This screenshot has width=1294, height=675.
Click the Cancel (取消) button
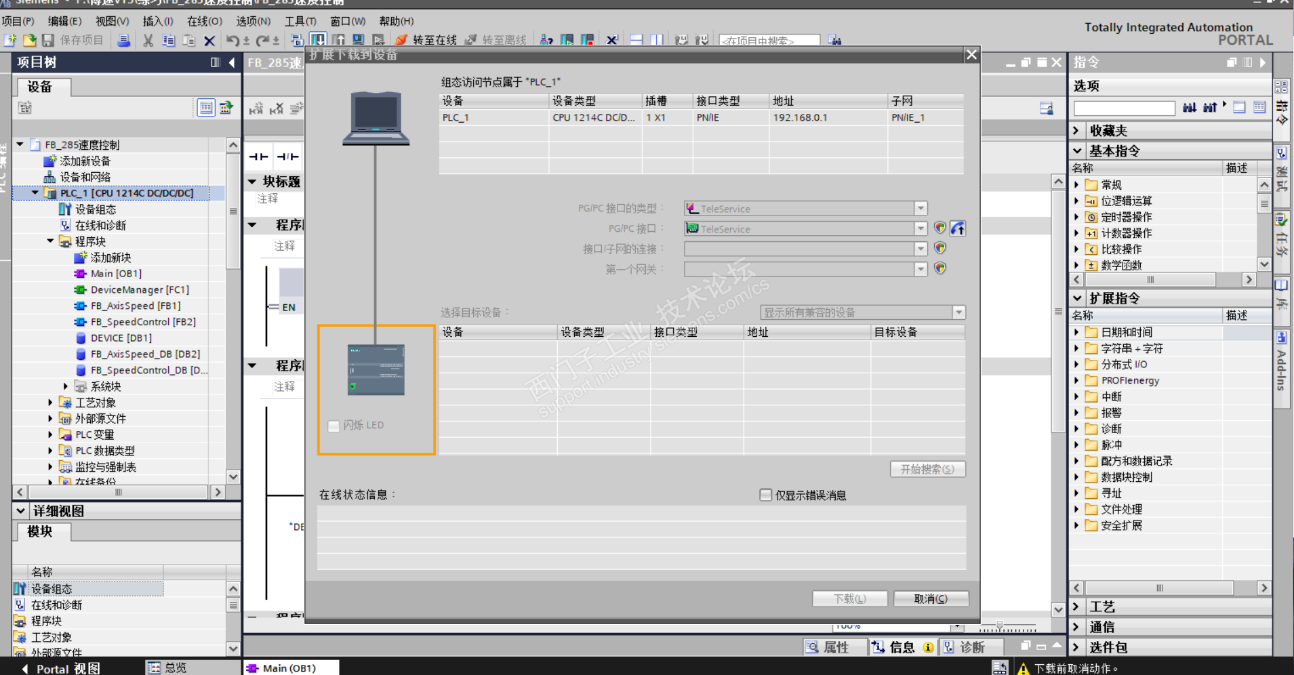[x=931, y=598]
